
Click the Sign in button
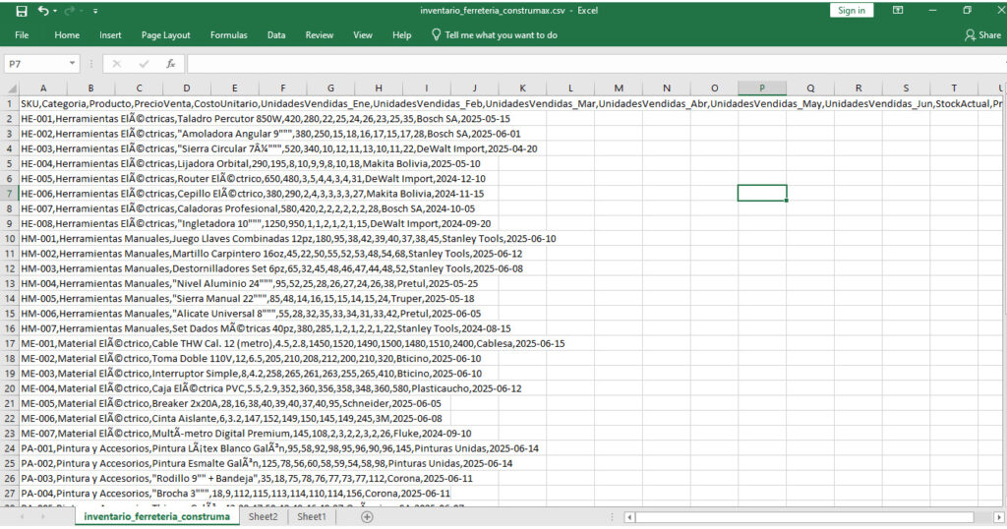coord(851,11)
